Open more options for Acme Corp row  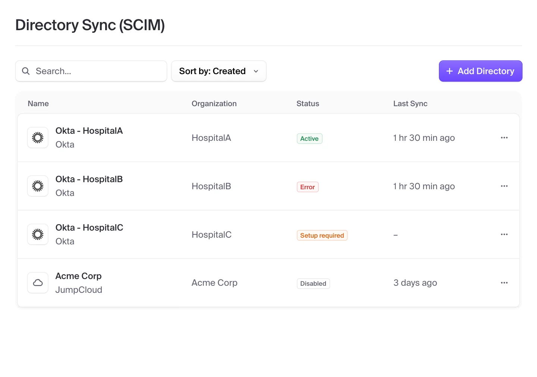click(x=504, y=283)
